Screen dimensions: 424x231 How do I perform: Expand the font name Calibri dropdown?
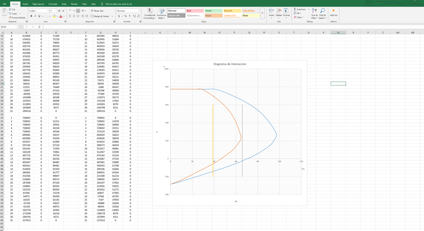(48, 11)
